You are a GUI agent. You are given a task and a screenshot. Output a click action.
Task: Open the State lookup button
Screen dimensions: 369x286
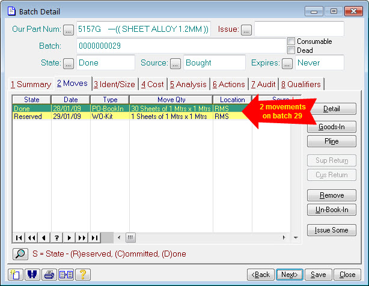69,64
